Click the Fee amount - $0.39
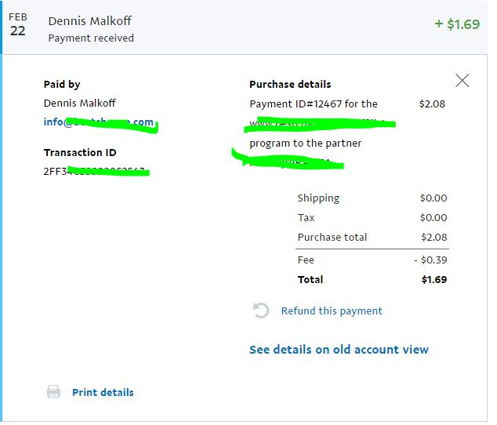This screenshot has height=425, width=497. [x=430, y=260]
